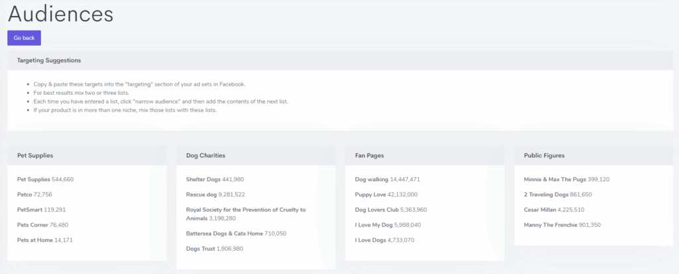
Task: Click the 'more than one niche' instruction
Action: (x=125, y=110)
